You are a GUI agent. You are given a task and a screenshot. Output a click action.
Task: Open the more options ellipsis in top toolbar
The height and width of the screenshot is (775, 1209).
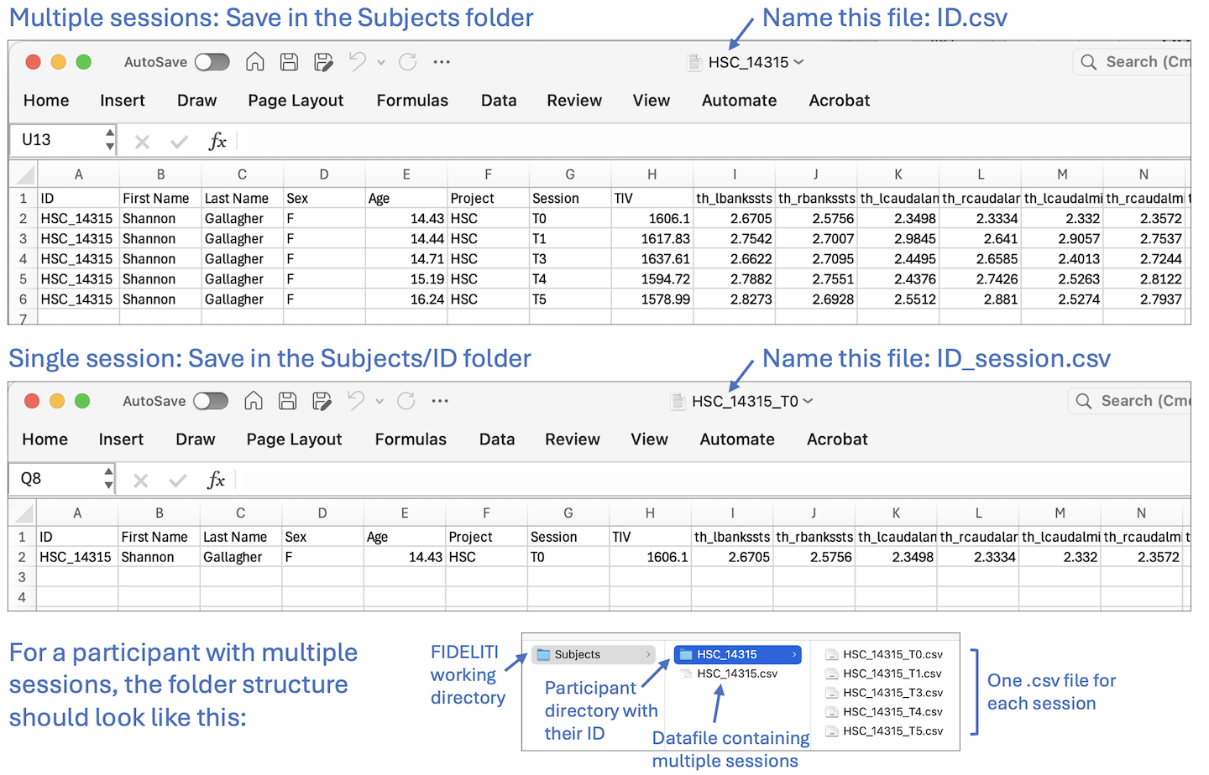pos(442,62)
